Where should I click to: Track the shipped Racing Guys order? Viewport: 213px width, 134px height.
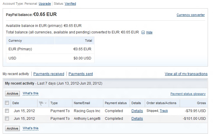tap(164, 111)
